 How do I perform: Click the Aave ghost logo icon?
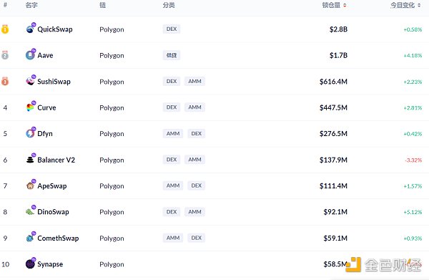(x=30, y=55)
